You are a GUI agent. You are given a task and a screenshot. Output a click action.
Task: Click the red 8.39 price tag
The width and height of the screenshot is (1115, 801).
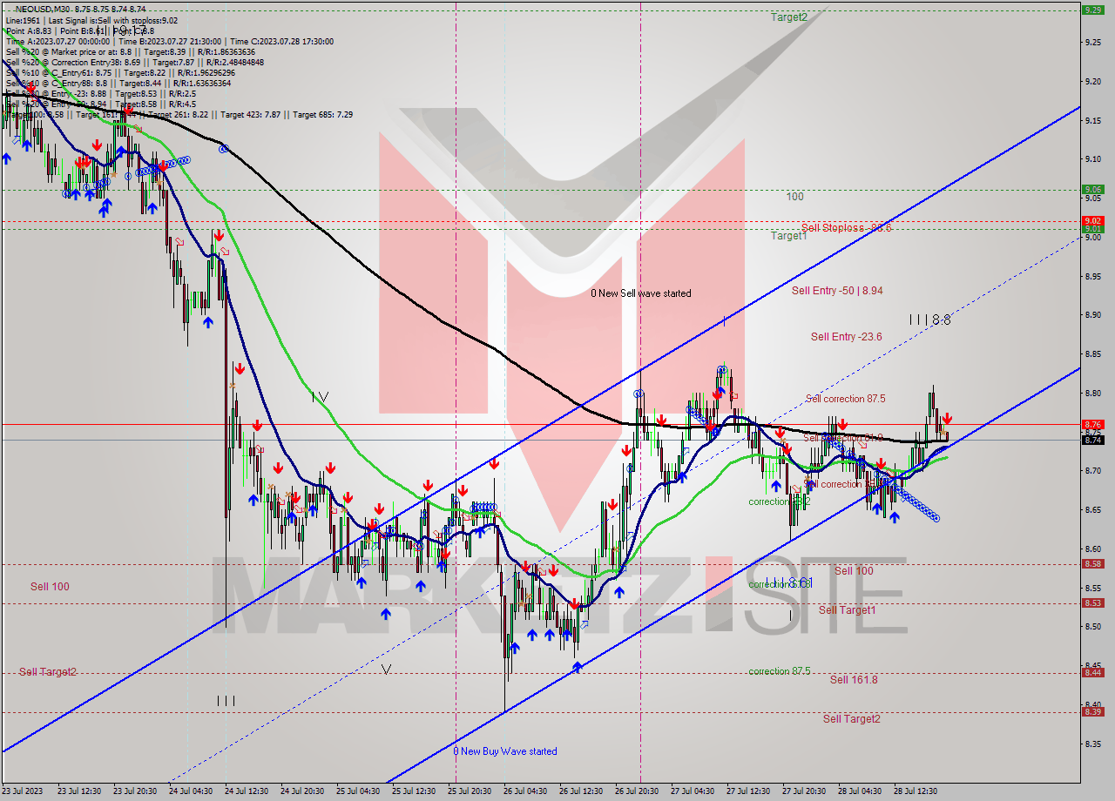[1092, 711]
